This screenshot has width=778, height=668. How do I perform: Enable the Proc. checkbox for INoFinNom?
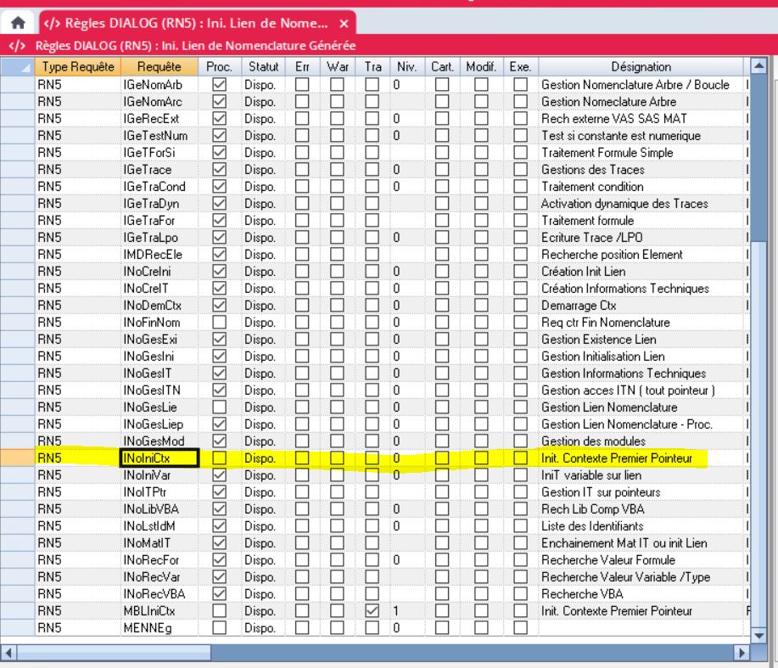[x=220, y=323]
